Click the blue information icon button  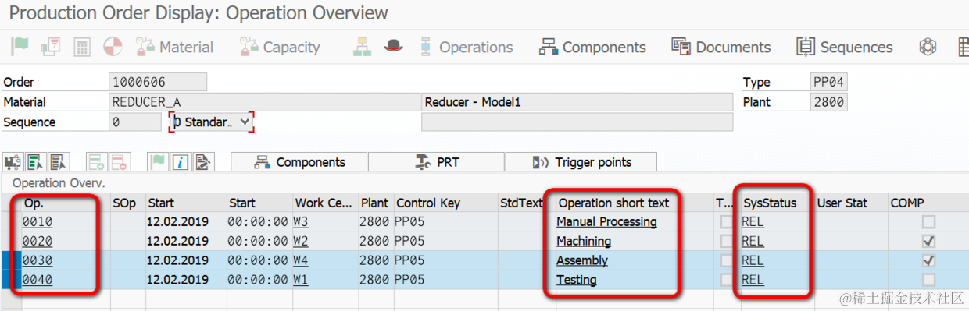[x=180, y=162]
